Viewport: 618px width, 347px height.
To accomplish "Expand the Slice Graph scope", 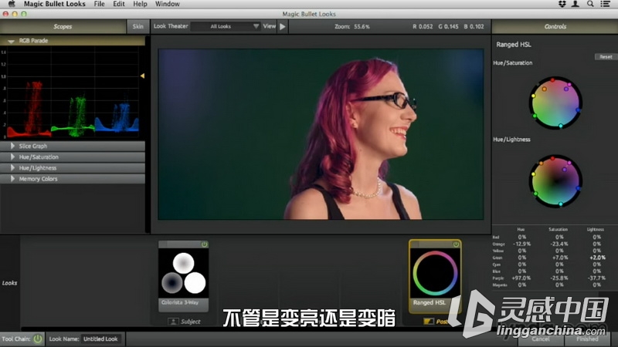I will [12, 146].
